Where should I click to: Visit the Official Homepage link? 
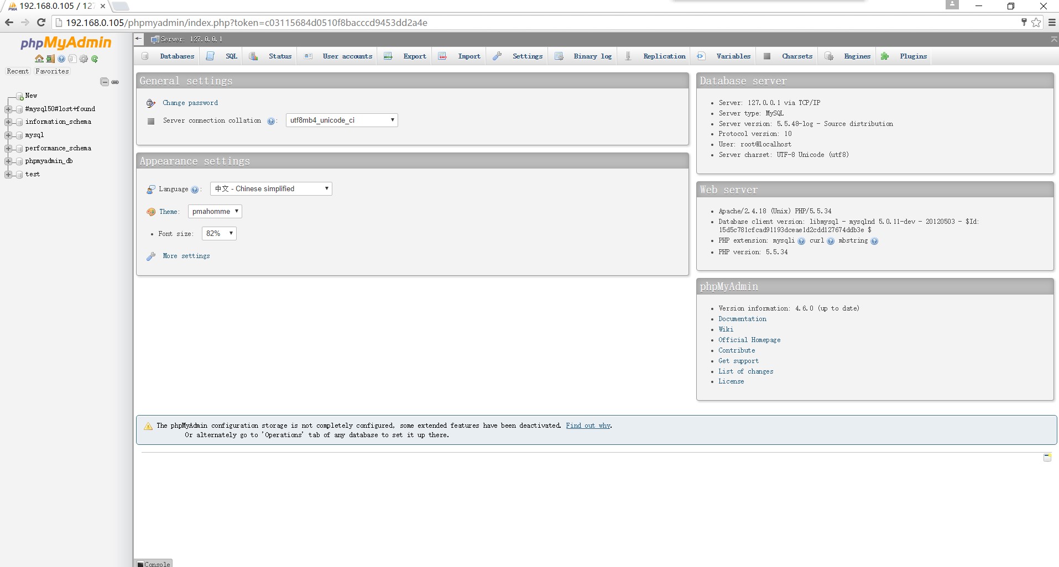[x=749, y=340]
